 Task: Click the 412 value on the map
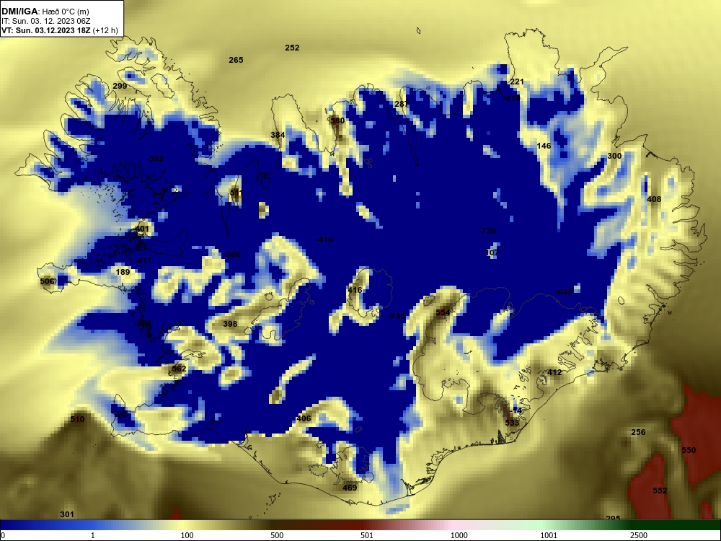[x=554, y=373]
